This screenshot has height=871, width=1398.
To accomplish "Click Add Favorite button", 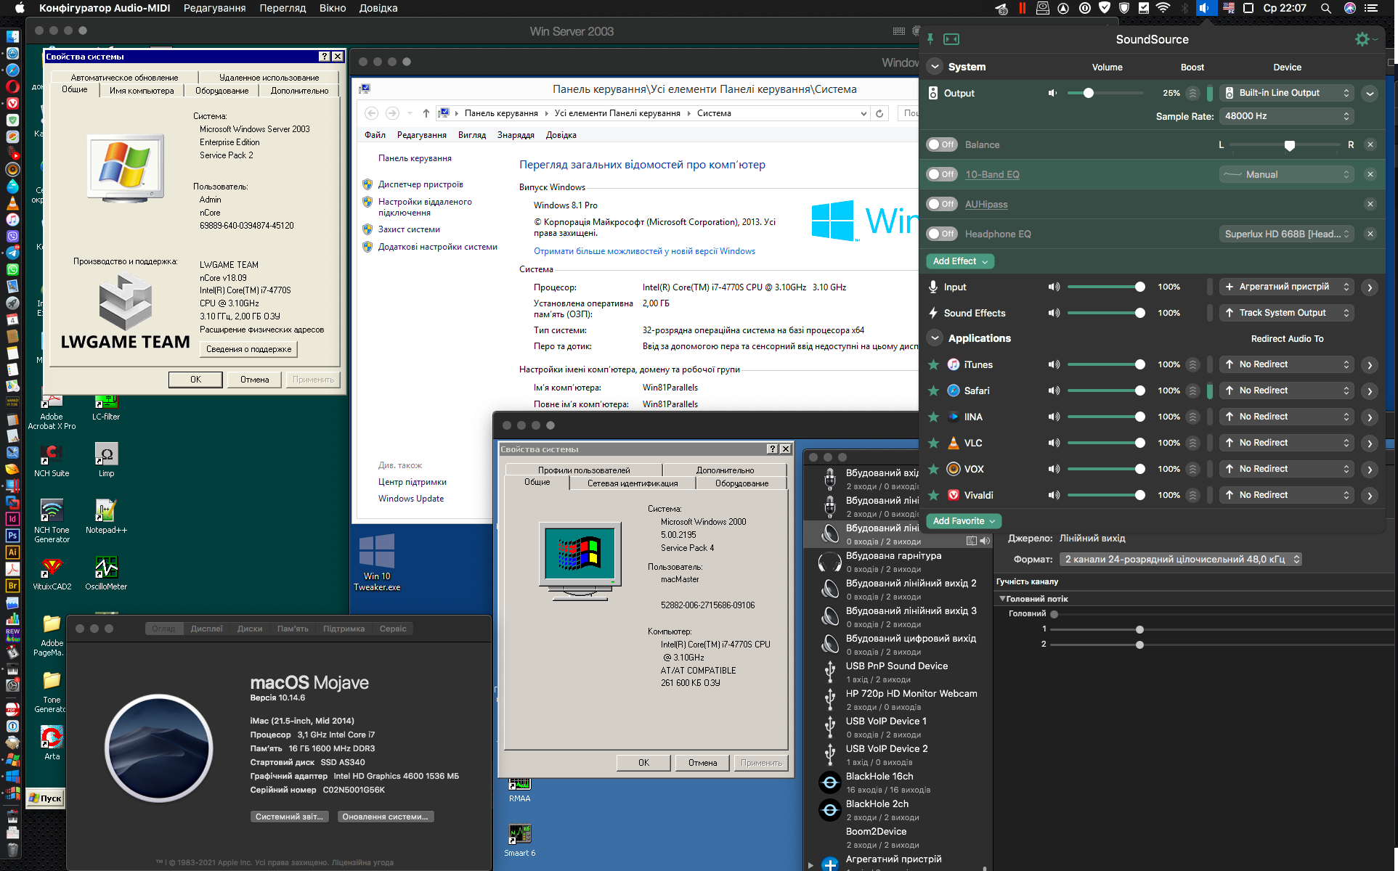I will pyautogui.click(x=964, y=521).
